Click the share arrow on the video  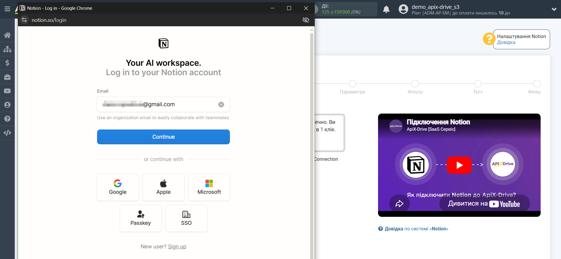click(399, 204)
